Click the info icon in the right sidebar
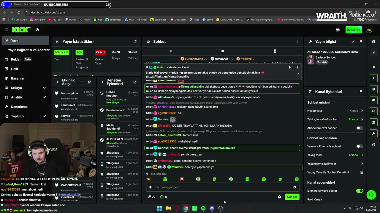Viewport: 380px width, 213px height. coord(373,42)
